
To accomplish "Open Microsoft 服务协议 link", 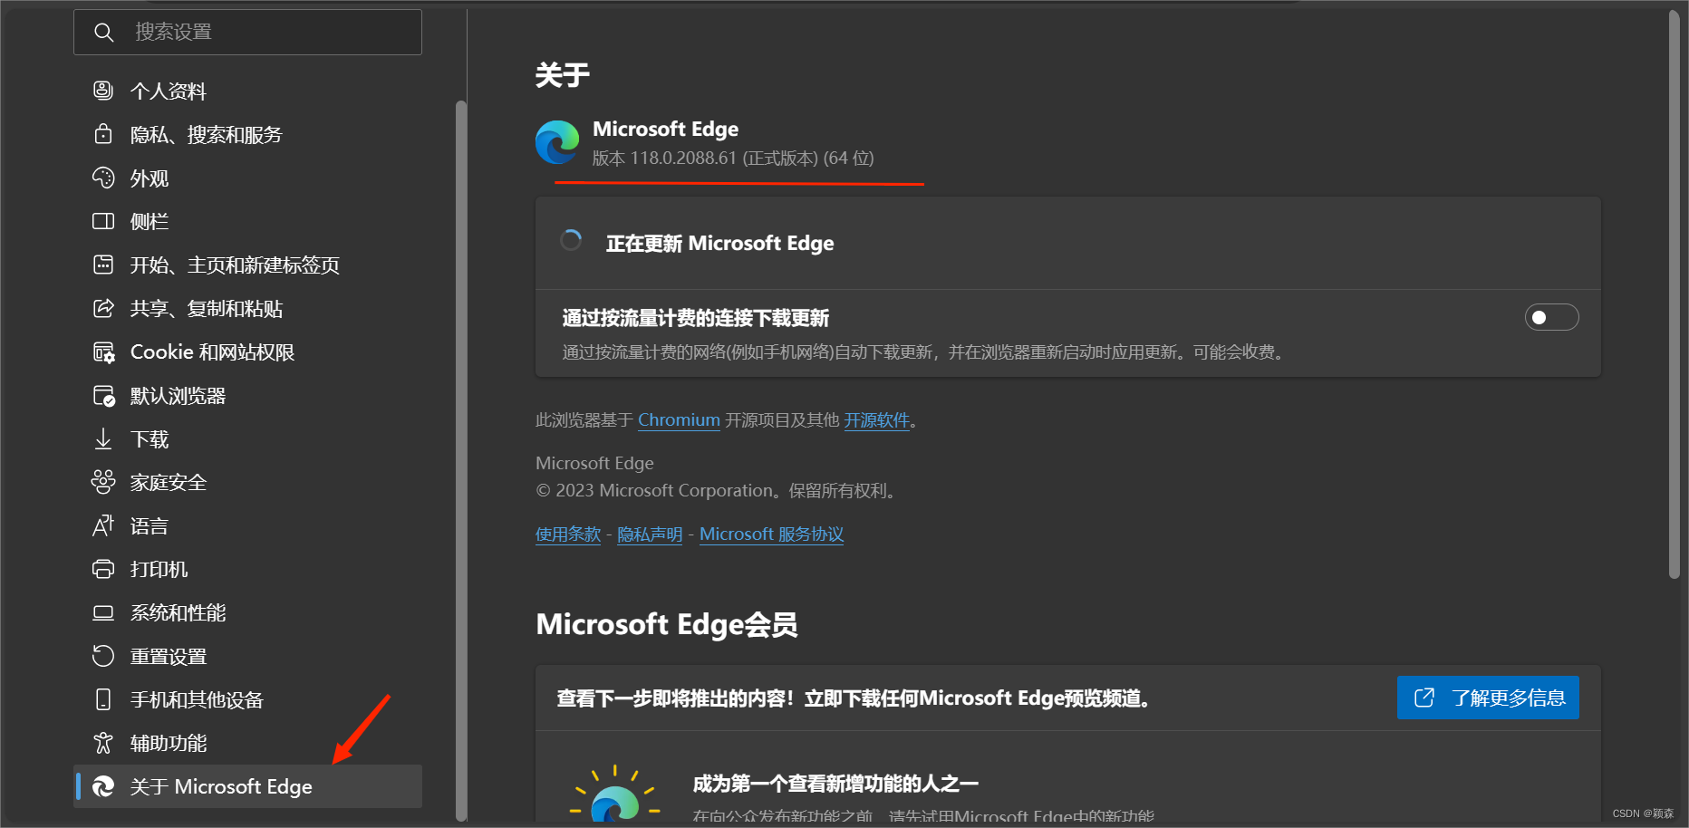I will point(771,534).
